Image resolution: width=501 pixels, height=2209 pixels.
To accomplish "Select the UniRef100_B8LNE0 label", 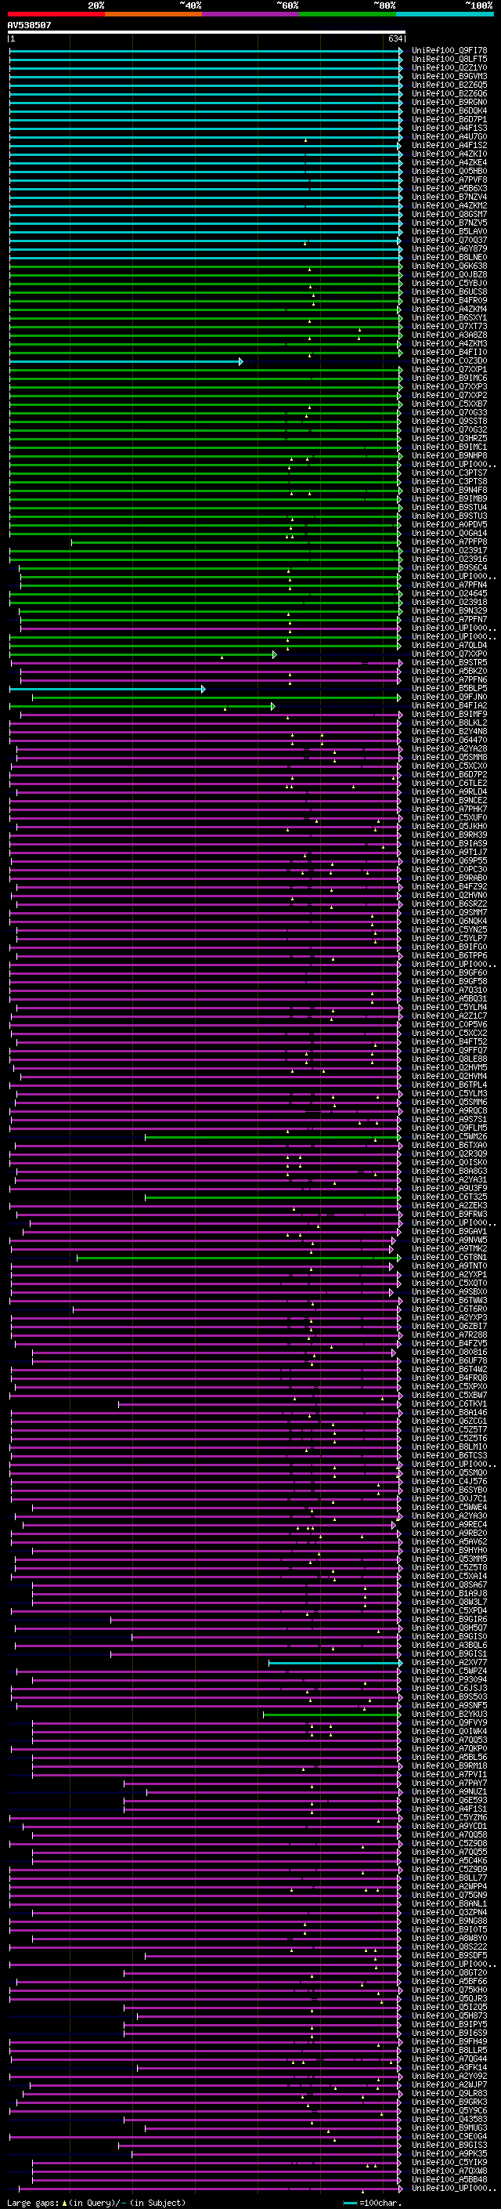I will click(x=449, y=257).
